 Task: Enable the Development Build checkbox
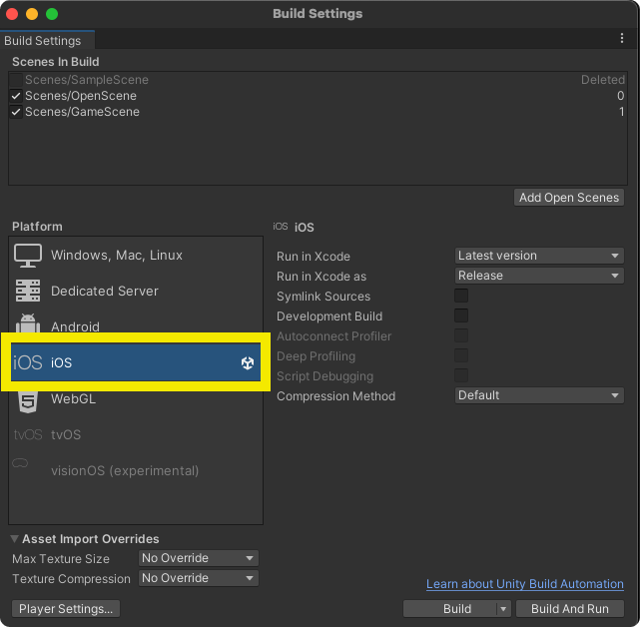point(461,316)
